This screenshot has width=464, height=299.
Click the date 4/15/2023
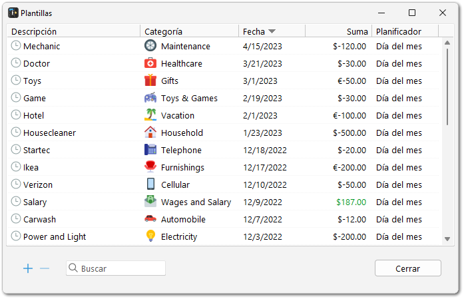[262, 46]
